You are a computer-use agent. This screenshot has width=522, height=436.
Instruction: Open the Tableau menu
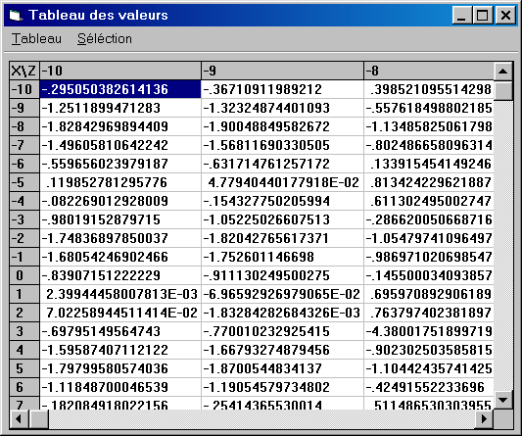click(x=36, y=39)
